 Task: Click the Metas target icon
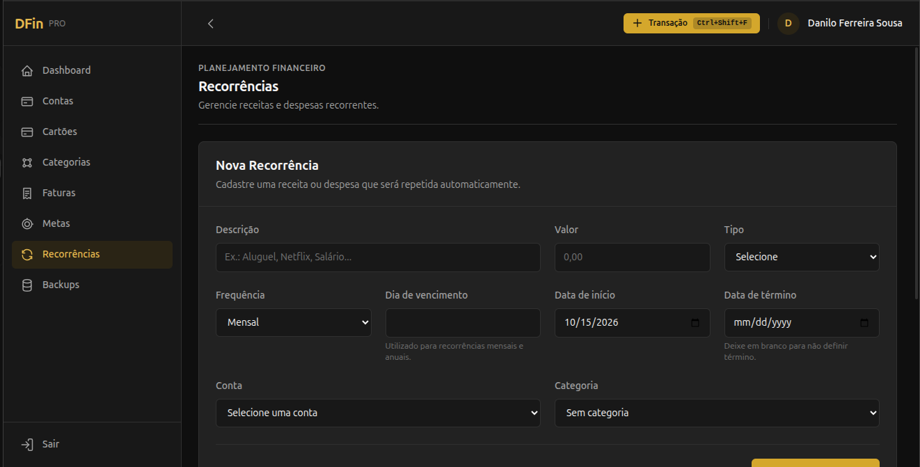27,223
